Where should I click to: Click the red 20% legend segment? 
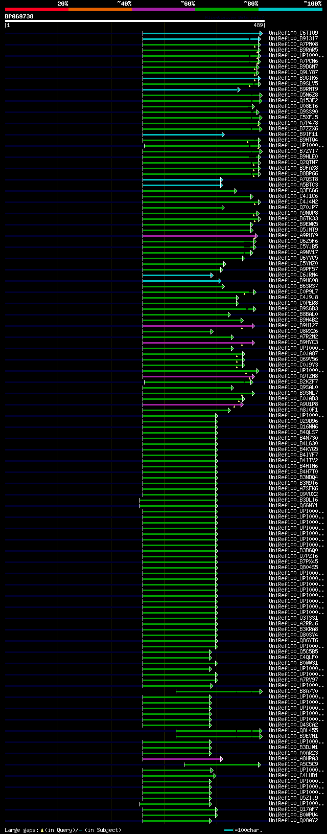36,9
